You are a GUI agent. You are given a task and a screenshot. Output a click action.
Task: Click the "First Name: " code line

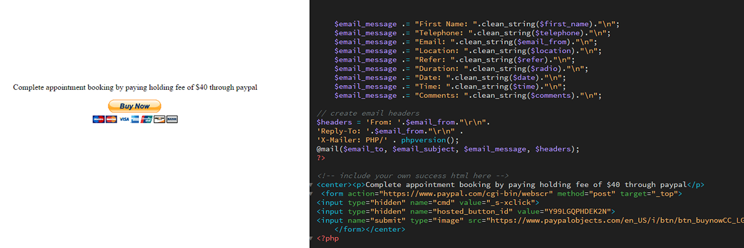[477, 24]
